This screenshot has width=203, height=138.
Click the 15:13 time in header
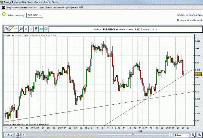154,29
